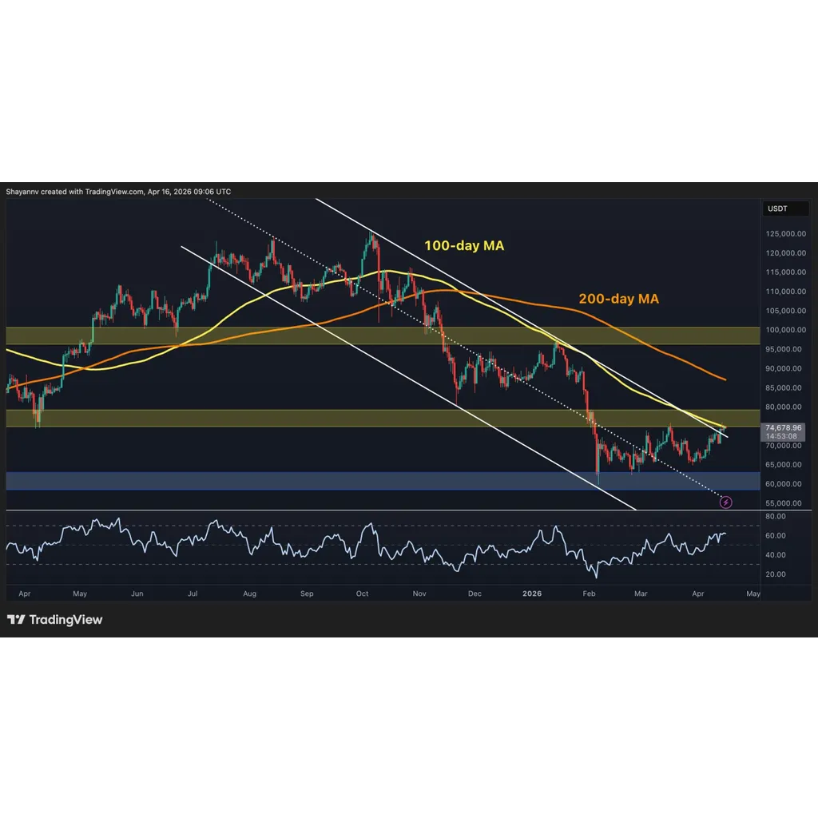Select the USDT currency label
818x818 pixels.
[777, 208]
